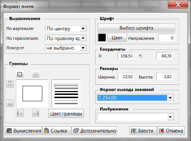Screen dimensions: 191x141
Task: Select the double line border style
Action: [66, 103]
